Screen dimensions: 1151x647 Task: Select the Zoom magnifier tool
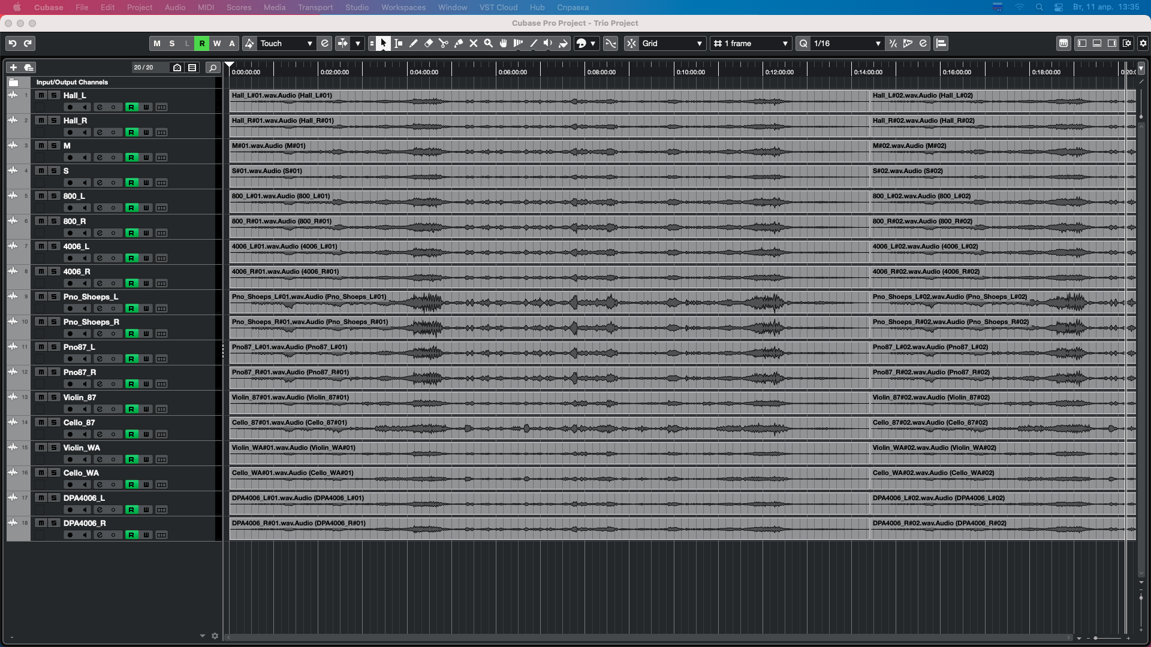[489, 43]
